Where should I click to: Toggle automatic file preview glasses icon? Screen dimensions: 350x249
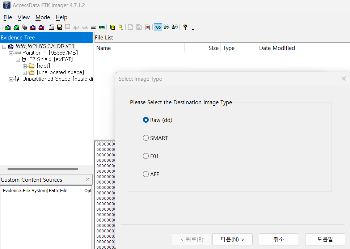point(158,28)
